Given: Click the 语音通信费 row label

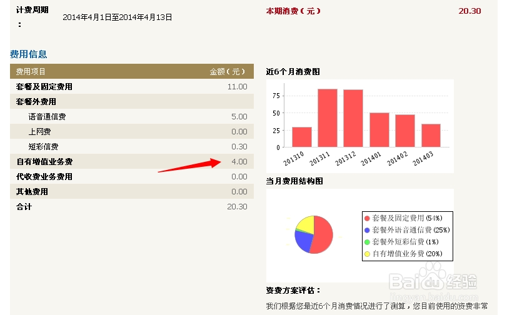Looking at the screenshot, I should (47, 116).
